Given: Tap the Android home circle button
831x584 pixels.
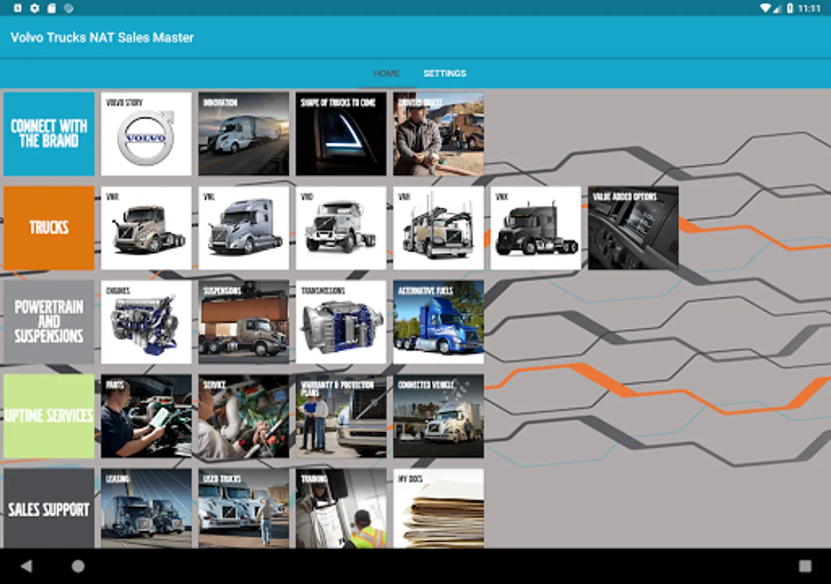Looking at the screenshot, I should click(78, 566).
